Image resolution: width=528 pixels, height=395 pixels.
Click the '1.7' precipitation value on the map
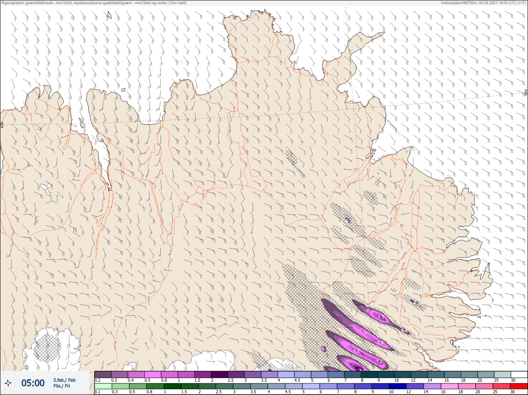(x=381, y=317)
